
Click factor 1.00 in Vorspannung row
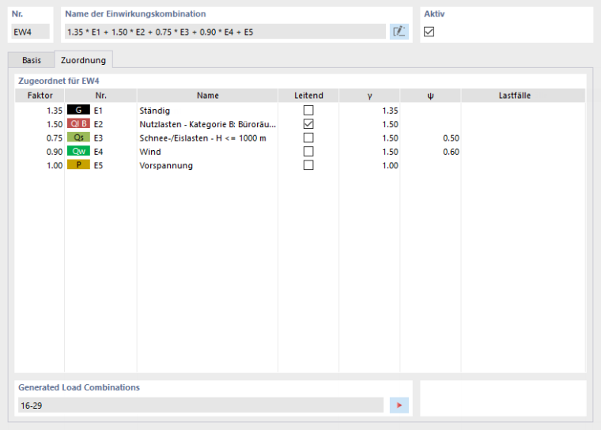coord(55,165)
